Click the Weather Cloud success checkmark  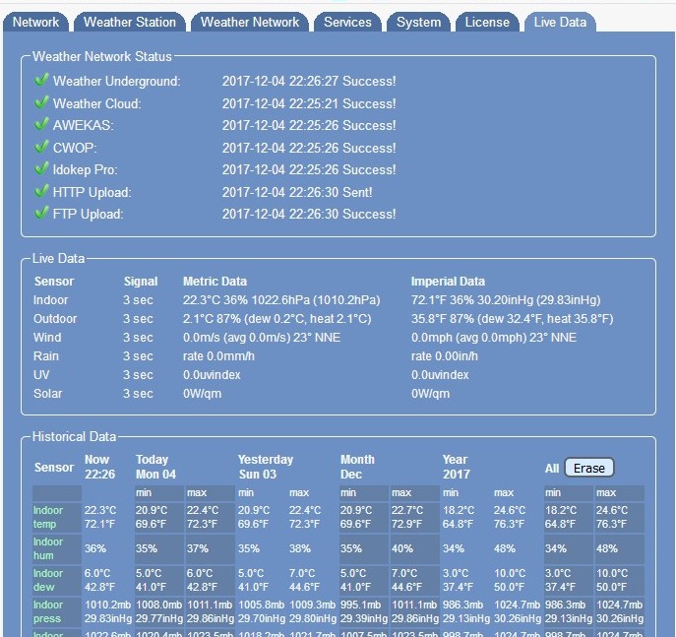click(41, 102)
